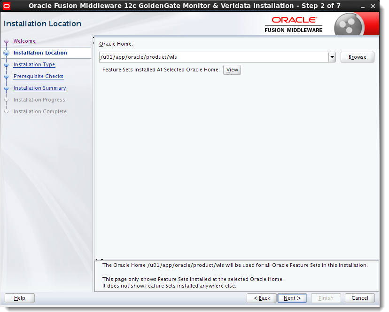Image resolution: width=389 pixels, height=312 pixels.
Task: Click the Prerequisite Checks step bullet icon
Action: (7, 77)
